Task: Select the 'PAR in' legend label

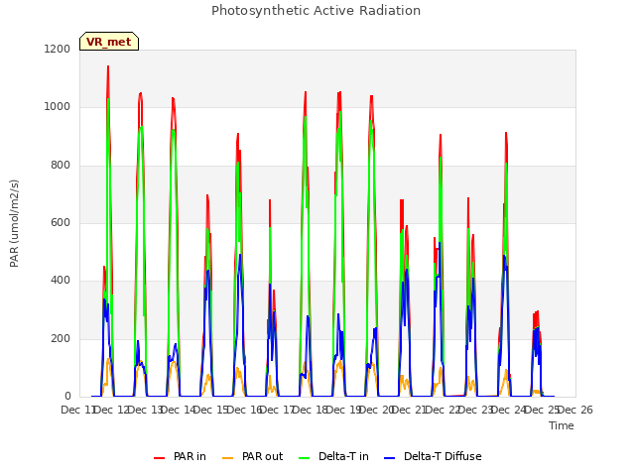Action: pos(190,456)
